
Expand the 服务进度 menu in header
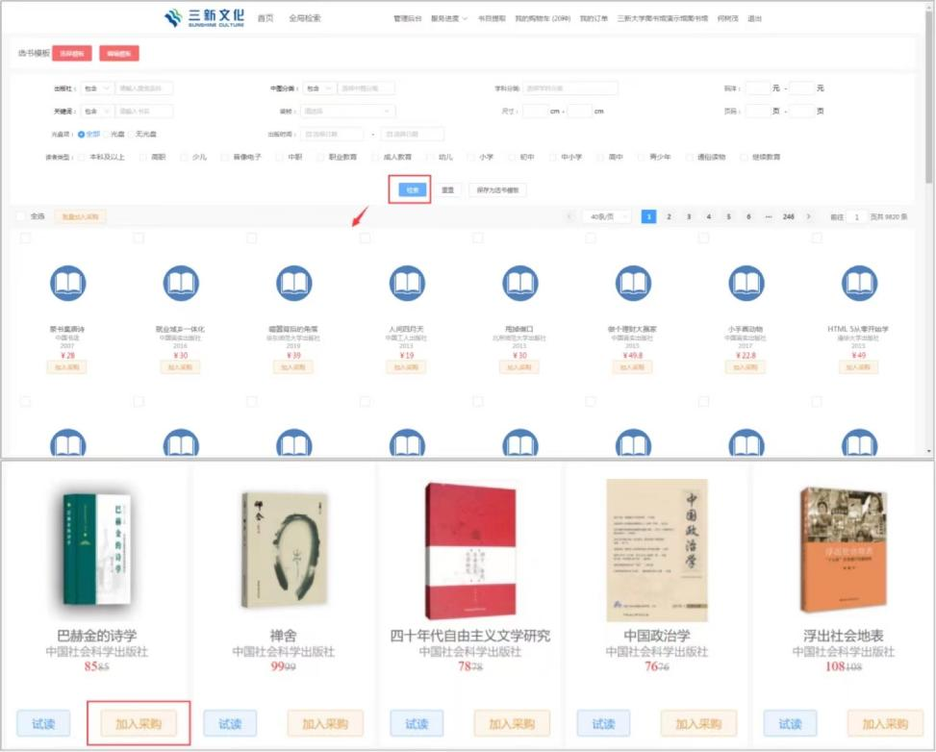coord(448,18)
